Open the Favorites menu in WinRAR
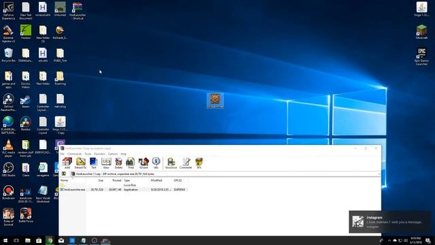The width and height of the screenshot is (435, 245). click(100, 154)
